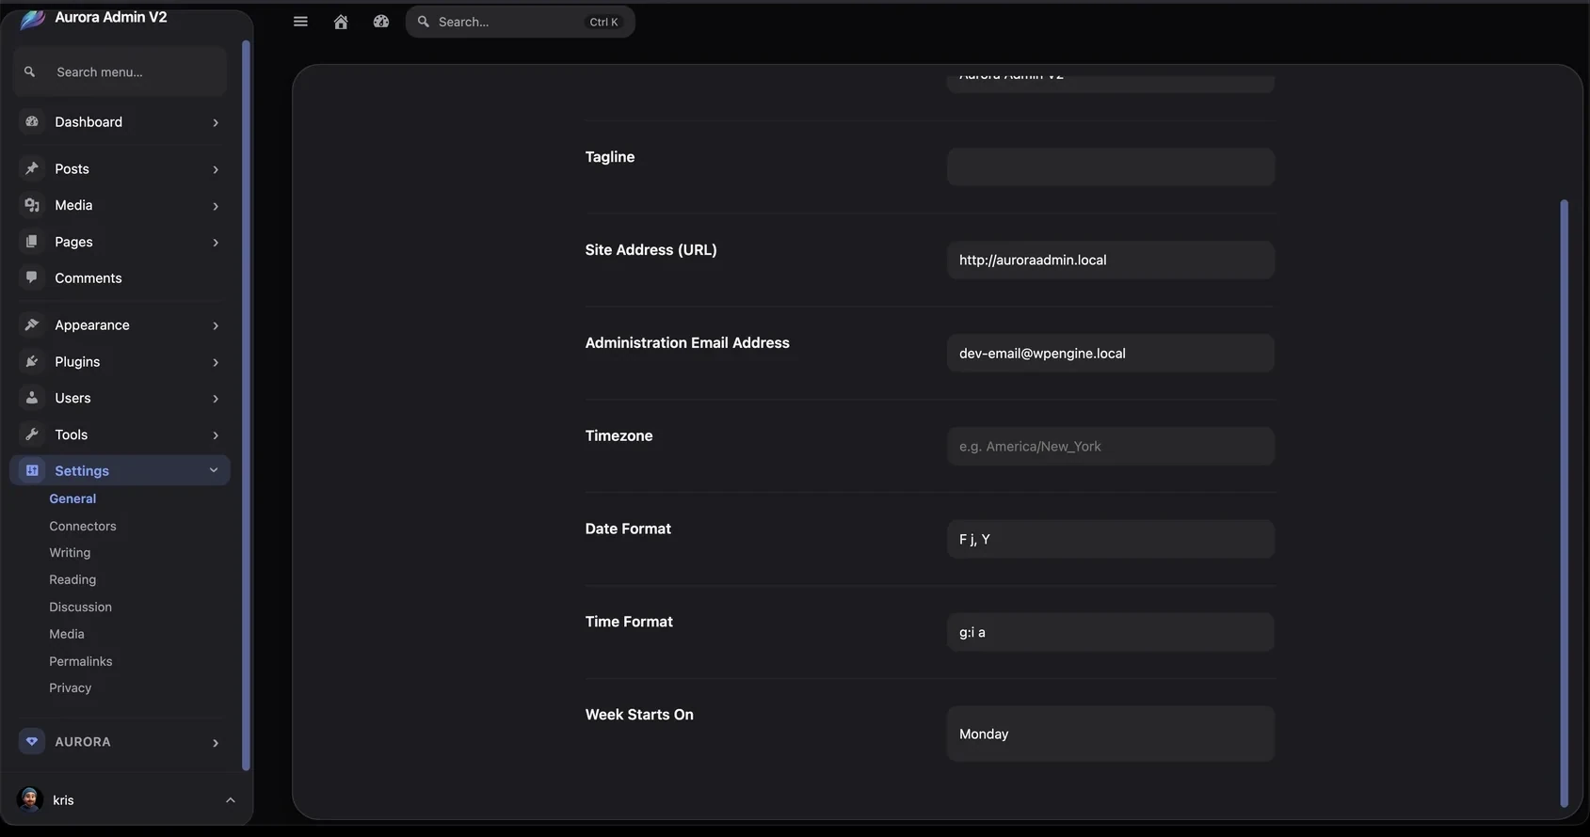Click the Administration Email Address field
Image resolution: width=1590 pixels, height=837 pixels.
click(1111, 353)
